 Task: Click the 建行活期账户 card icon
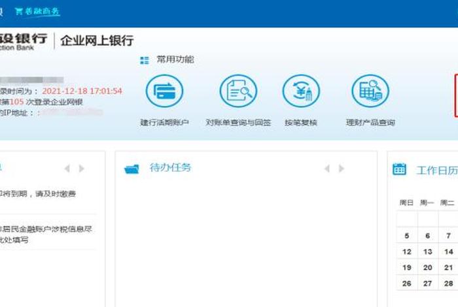(x=164, y=91)
